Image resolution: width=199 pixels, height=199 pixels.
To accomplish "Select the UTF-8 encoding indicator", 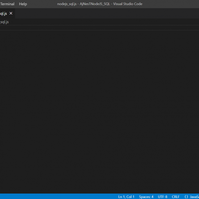I will coord(163,197).
